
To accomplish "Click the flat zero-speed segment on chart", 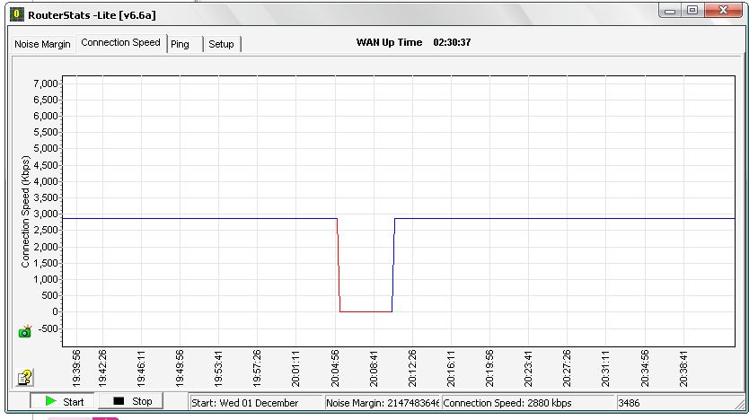I will pos(366,311).
